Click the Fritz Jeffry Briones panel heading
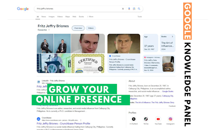216x130 pixels. 53,26
